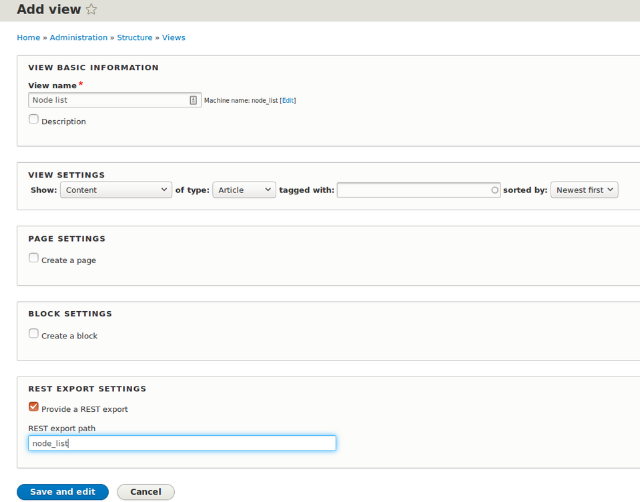Disable the Provide a REST export checkbox
Screen dimensions: 640x502
[x=33, y=406]
